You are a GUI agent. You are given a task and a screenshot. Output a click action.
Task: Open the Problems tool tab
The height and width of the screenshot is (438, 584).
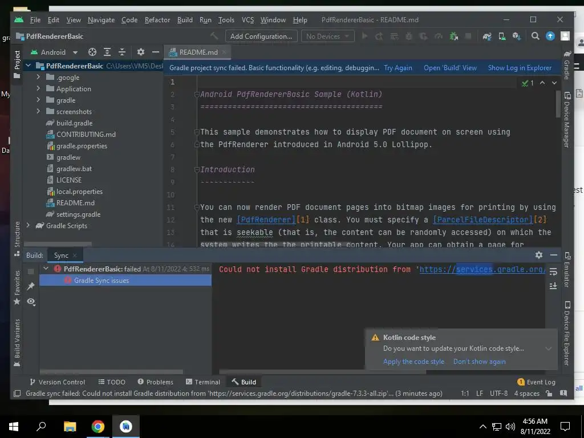click(155, 382)
